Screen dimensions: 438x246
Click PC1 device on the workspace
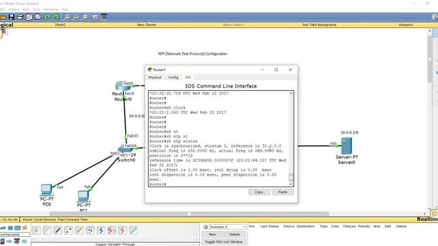(x=83, y=196)
